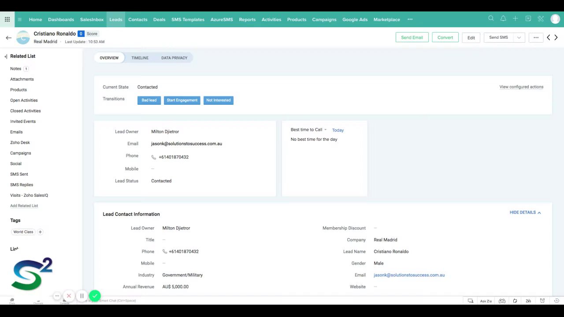Screen dimensions: 564x317
Task: Open the recent history clock icon
Action: [x=557, y=301]
